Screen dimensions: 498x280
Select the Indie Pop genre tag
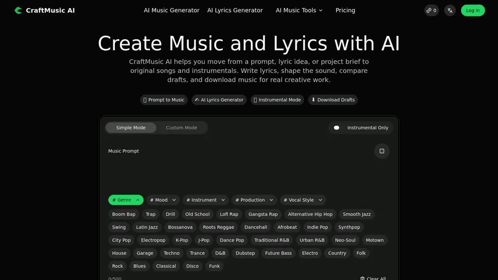(x=317, y=227)
